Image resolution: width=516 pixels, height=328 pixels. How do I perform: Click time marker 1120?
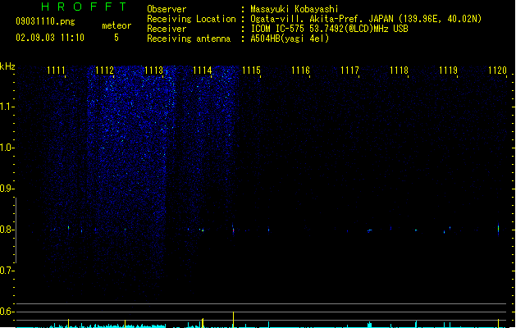(497, 71)
